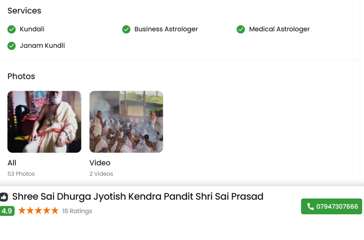364x240 pixels.
Task: View the 18 Ratings link
Action: pos(77,211)
